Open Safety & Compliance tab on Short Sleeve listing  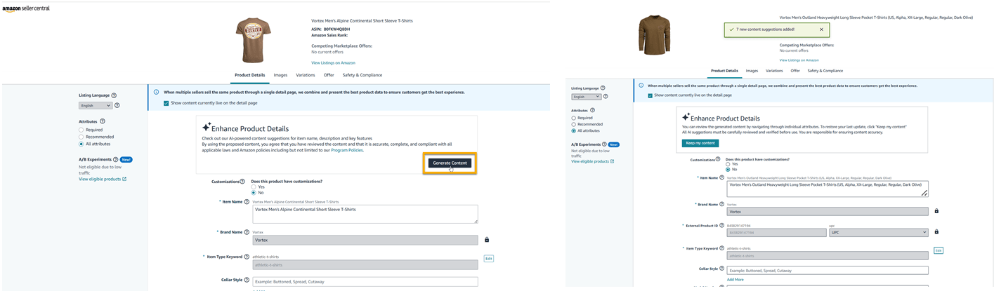pos(362,75)
